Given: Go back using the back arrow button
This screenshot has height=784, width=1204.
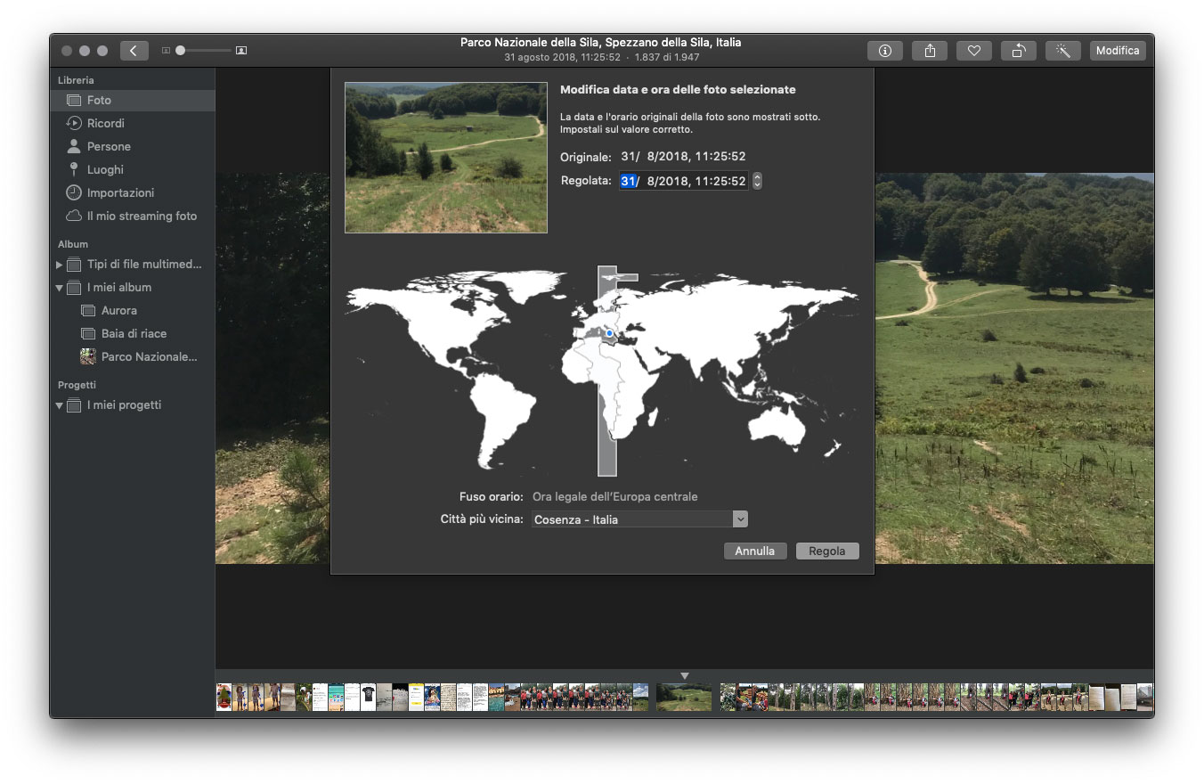Looking at the screenshot, I should (134, 51).
